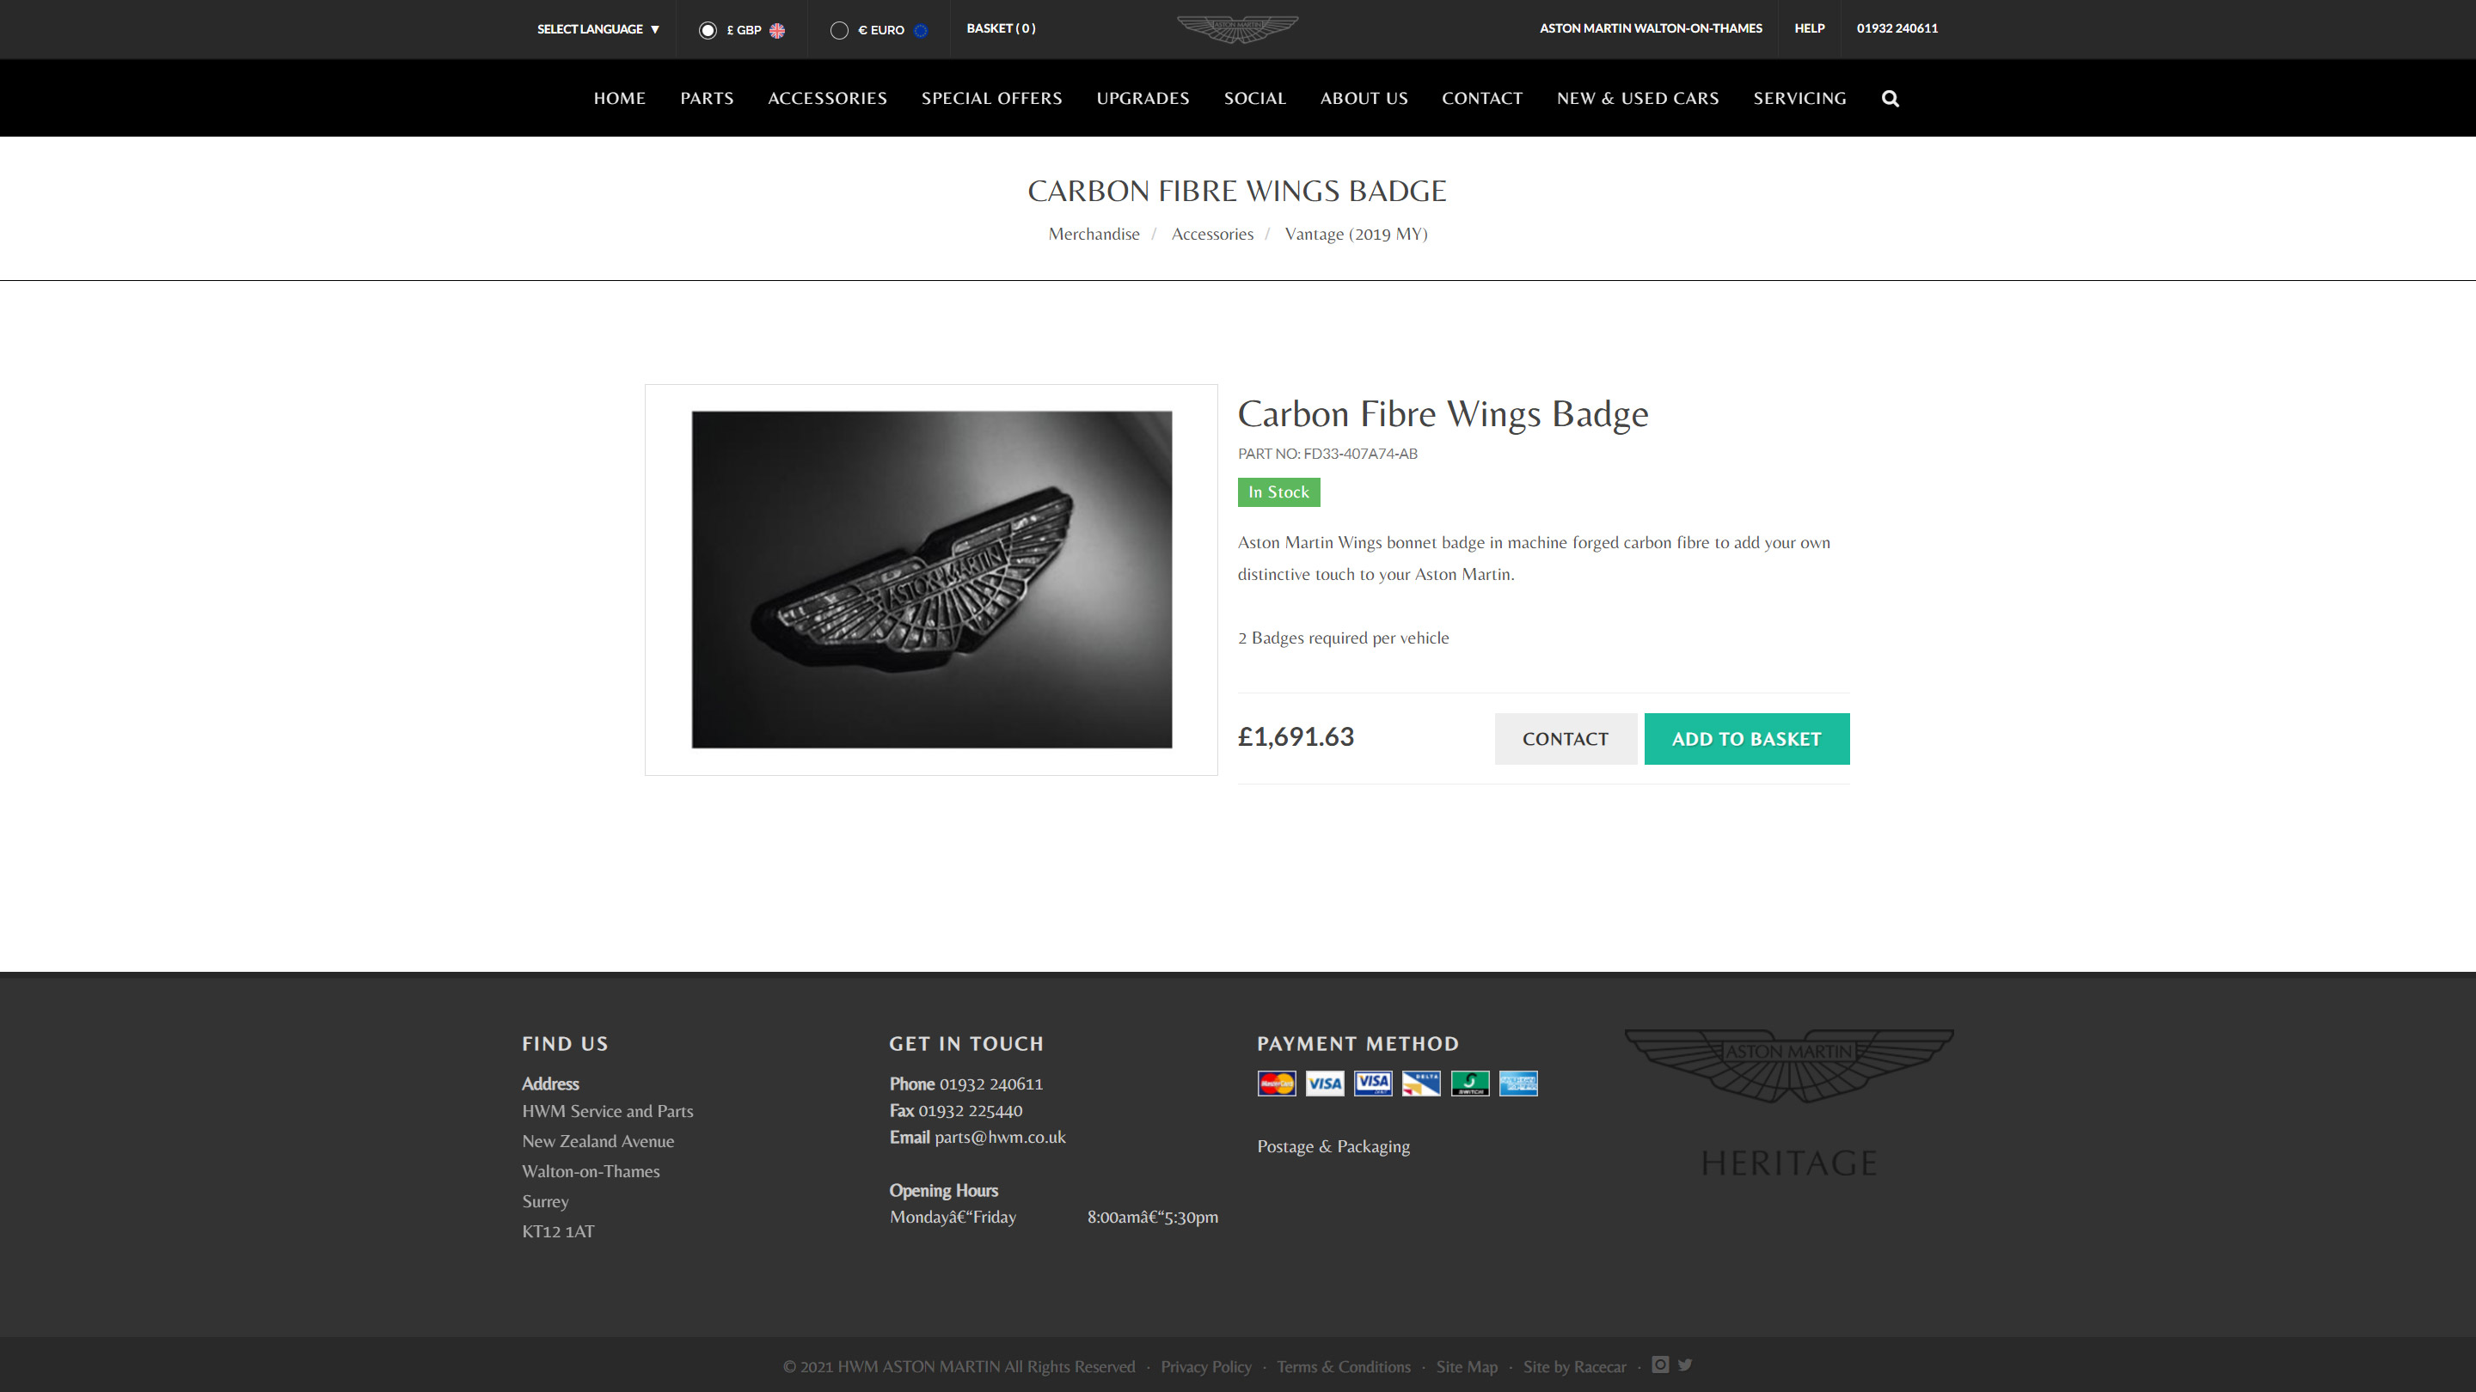Add the badge to basket
Image resolution: width=2476 pixels, height=1392 pixels.
[1745, 739]
